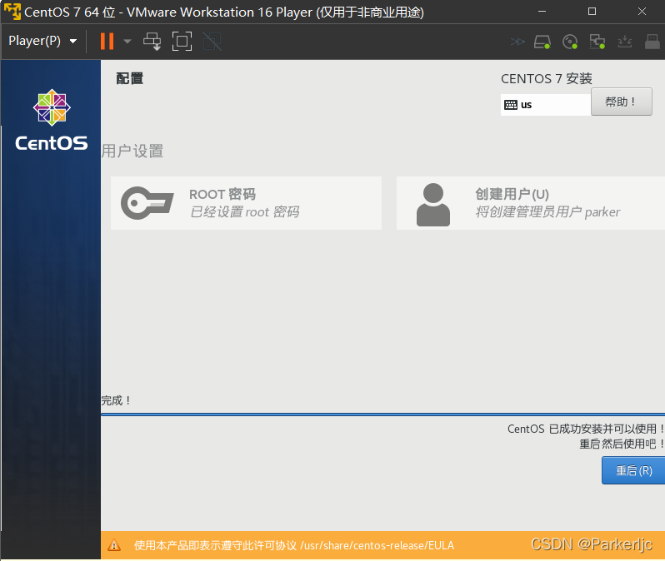This screenshot has height=561, width=665.
Task: Click the CentOS 已成功安装并可以使用 message
Action: click(586, 429)
